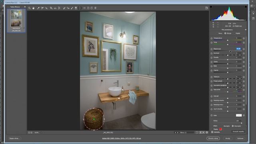Image resolution: width=256 pixels, height=144 pixels.
Task: Select the Red Eye Removal tool
Action: point(68,8)
